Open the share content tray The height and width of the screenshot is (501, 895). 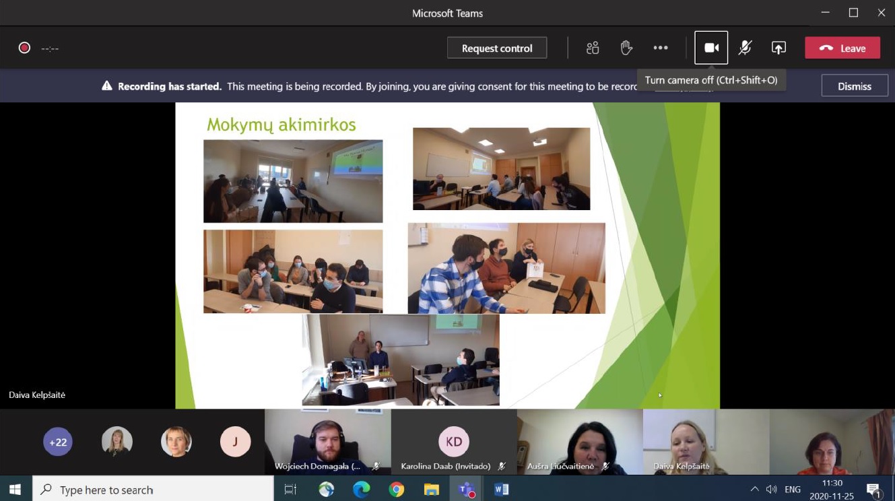pos(778,48)
